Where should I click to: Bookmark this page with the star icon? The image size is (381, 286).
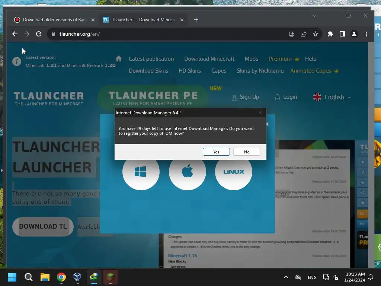click(x=316, y=34)
